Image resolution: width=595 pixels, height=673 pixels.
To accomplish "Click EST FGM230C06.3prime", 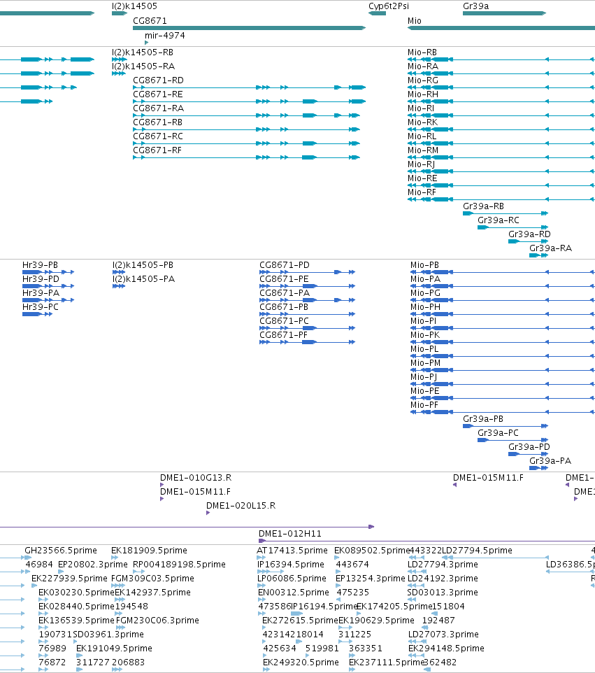I will (157, 621).
